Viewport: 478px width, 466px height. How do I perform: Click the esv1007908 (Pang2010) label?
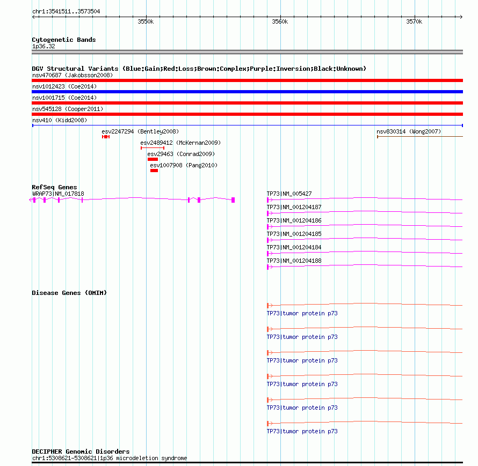click(x=184, y=165)
